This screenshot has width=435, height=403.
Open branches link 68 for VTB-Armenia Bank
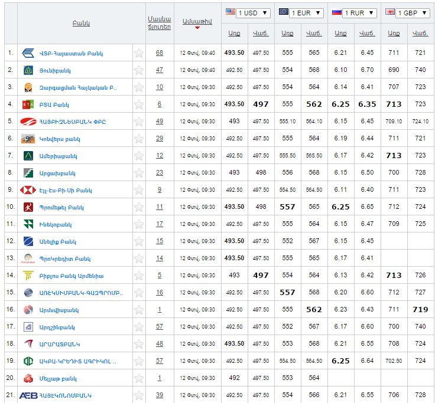[x=160, y=53]
